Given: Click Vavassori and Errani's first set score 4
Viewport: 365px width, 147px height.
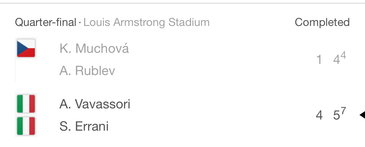Looking at the screenshot, I should [x=319, y=115].
